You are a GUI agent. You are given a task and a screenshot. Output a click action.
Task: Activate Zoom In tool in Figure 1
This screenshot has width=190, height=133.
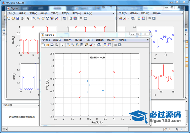34,18
